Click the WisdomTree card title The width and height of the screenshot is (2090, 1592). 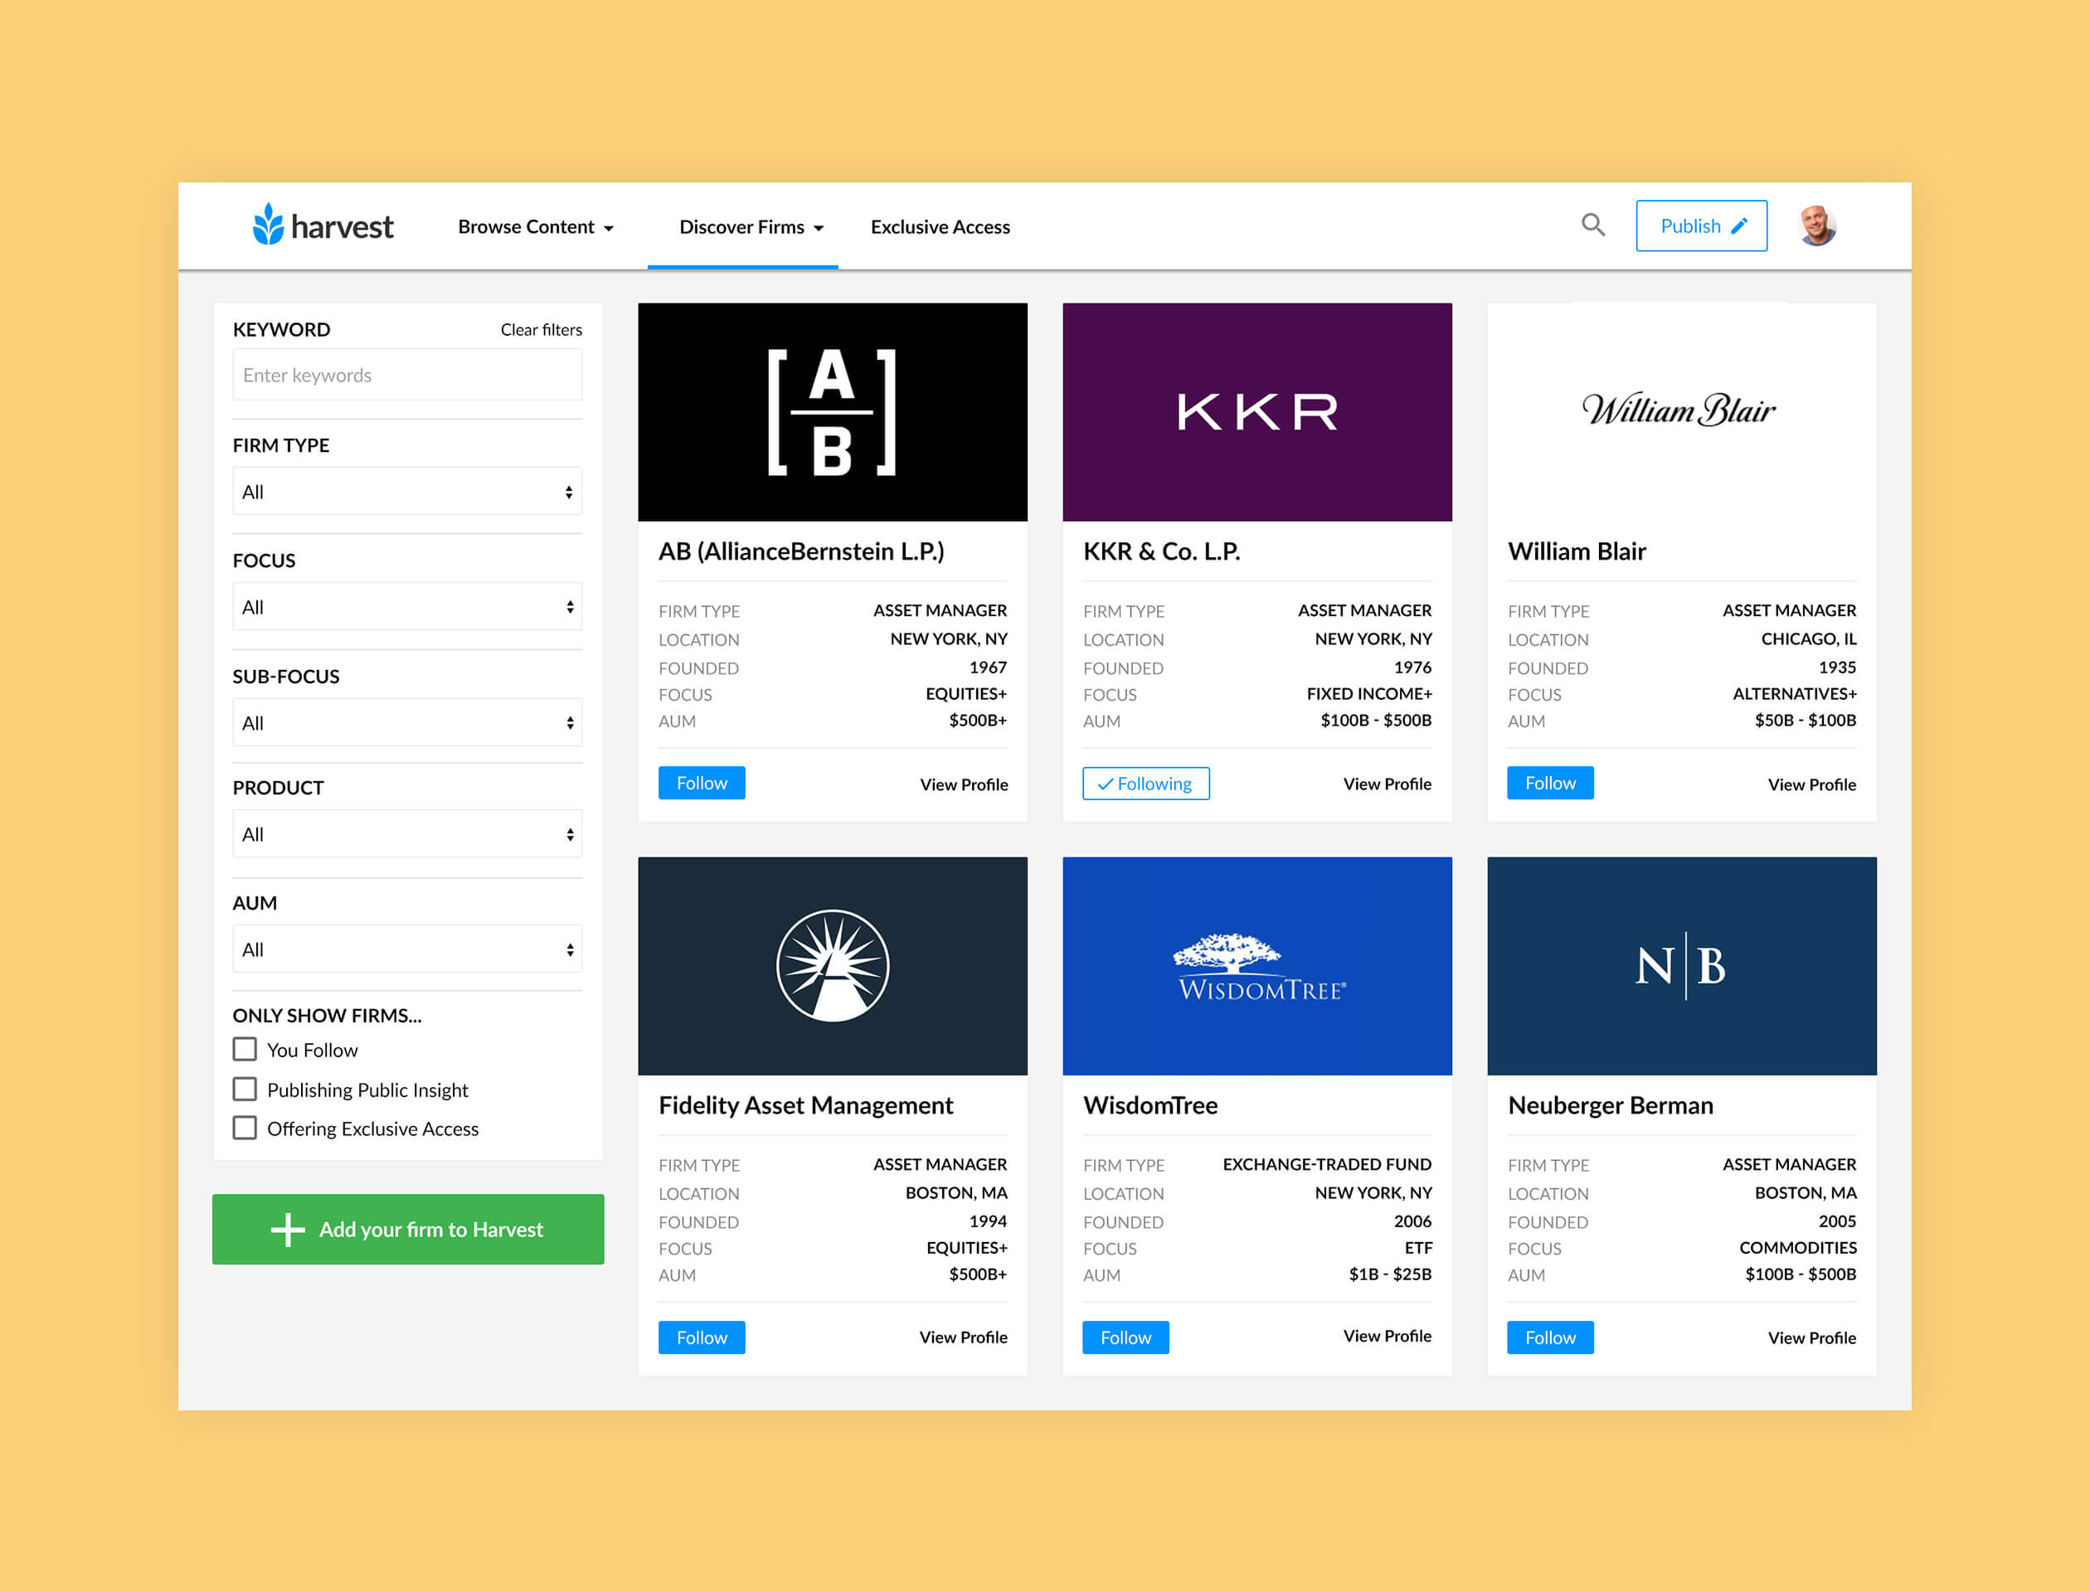tap(1150, 1106)
